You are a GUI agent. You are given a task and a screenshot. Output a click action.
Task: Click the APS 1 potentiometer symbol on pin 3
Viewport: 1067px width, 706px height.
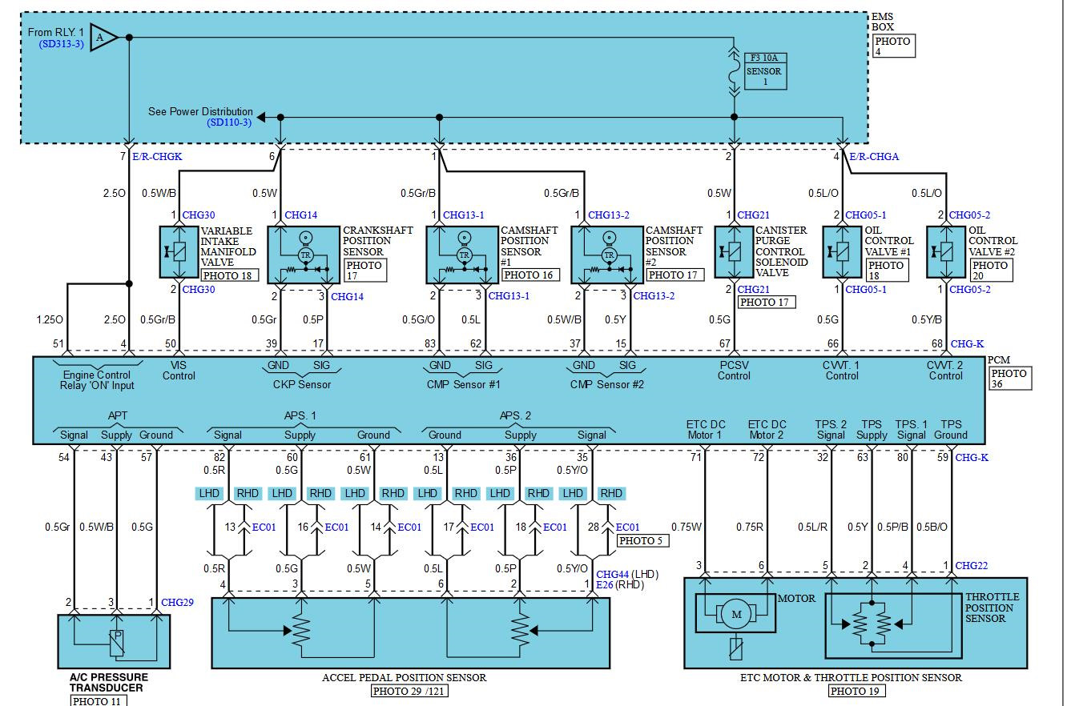(300, 632)
